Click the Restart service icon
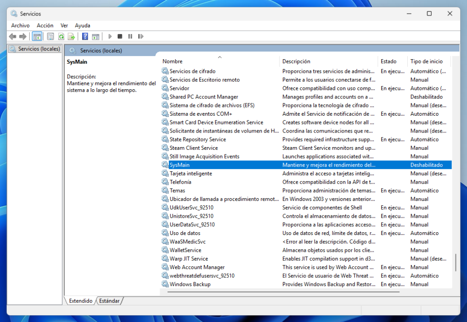The width and height of the screenshot is (467, 322). coord(140,36)
